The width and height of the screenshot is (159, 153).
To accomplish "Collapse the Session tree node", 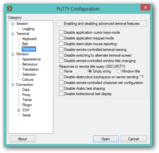I will 12,24.
